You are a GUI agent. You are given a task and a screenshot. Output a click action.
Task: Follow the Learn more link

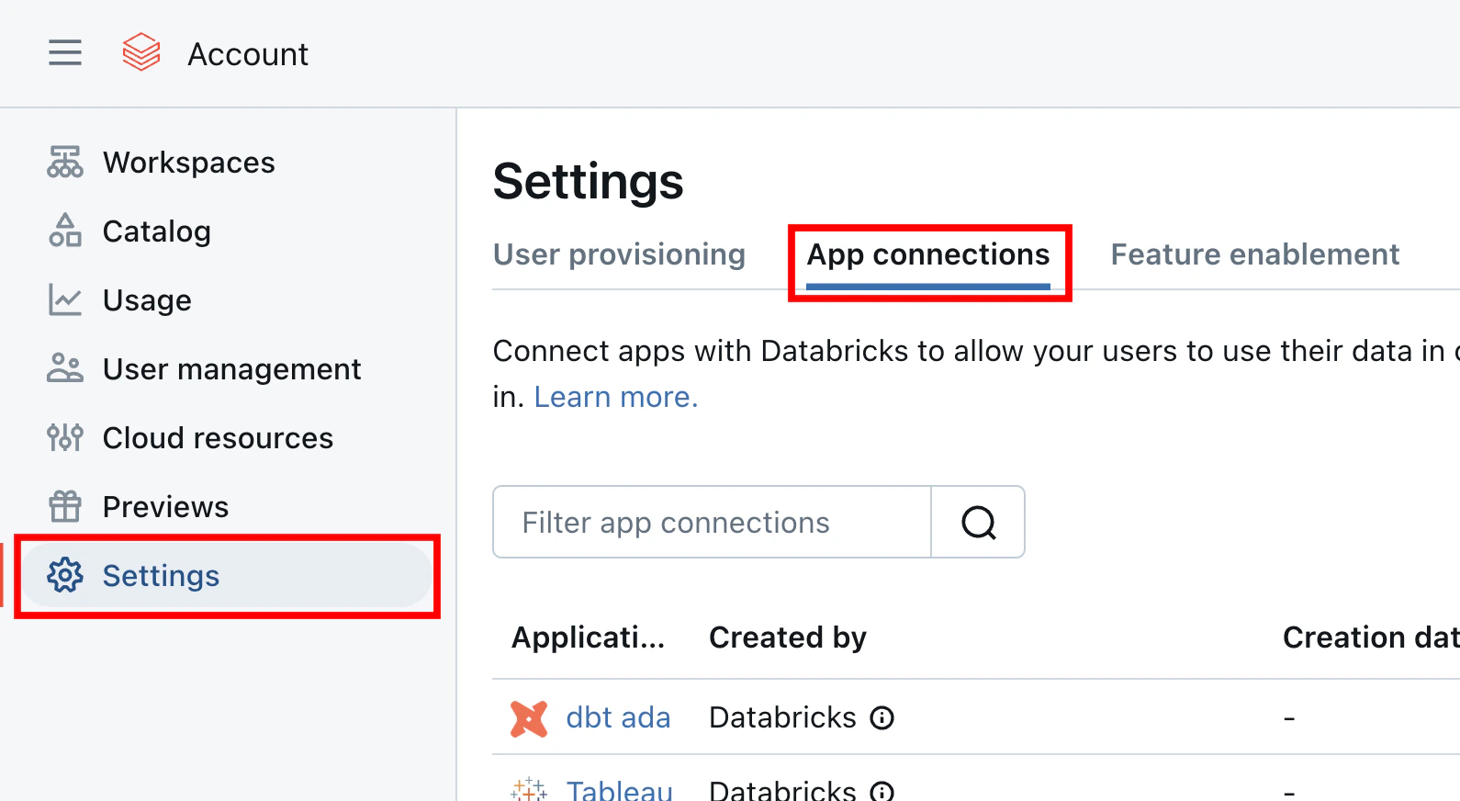(x=616, y=397)
